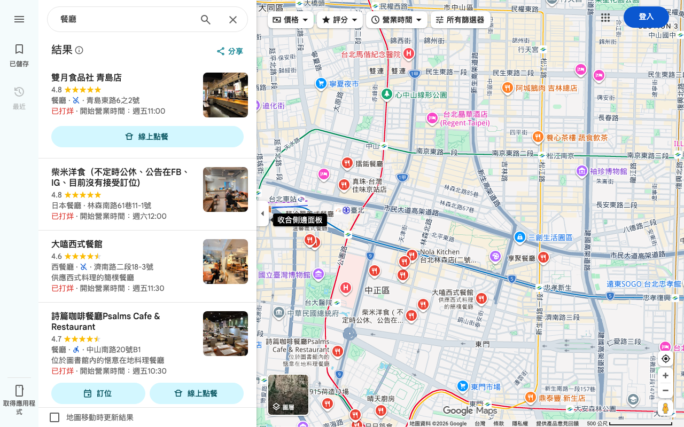The image size is (684, 427).
Task: Click 取得應用程式 phone icon
Action: 19,390
